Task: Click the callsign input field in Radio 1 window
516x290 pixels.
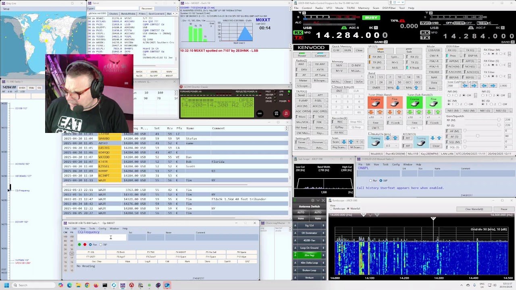Action: tap(101, 238)
